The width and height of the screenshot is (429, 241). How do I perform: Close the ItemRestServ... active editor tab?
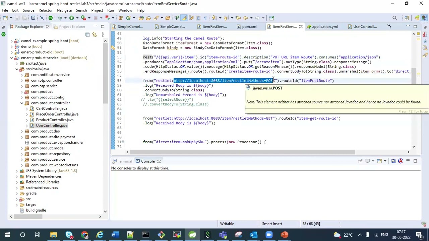(x=301, y=26)
